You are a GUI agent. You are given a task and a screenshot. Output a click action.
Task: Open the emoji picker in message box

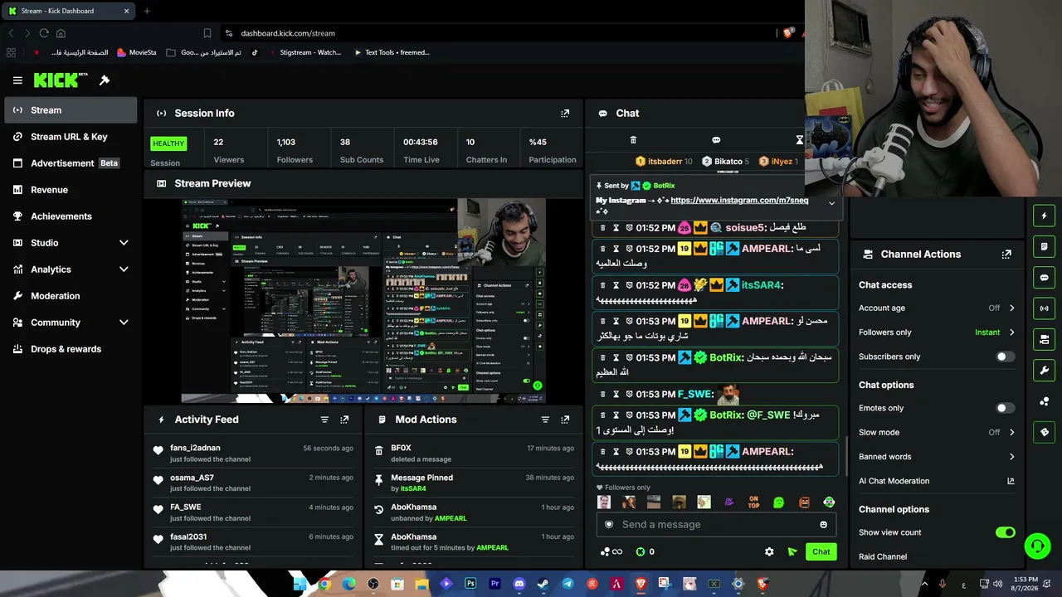pos(823,525)
